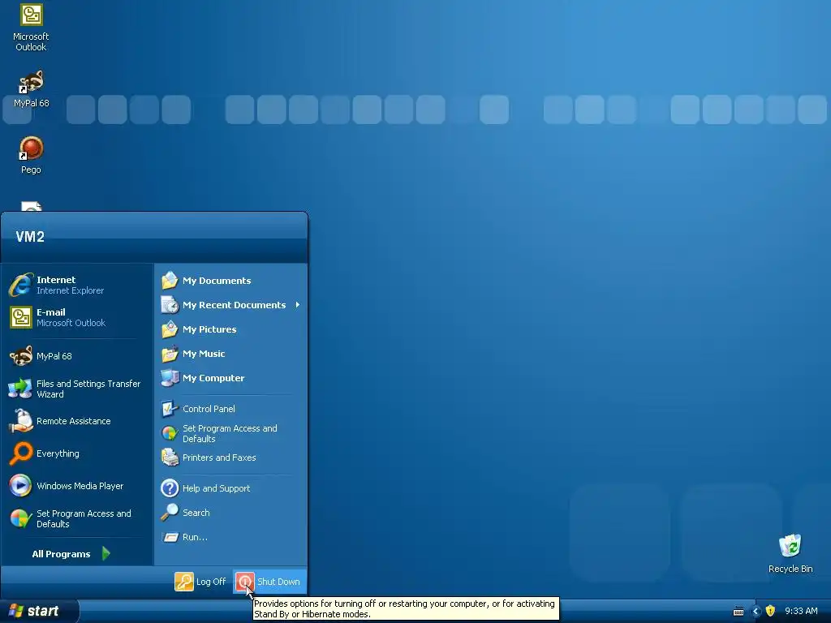Open Help and Support
This screenshot has height=623, width=831.
[230, 488]
